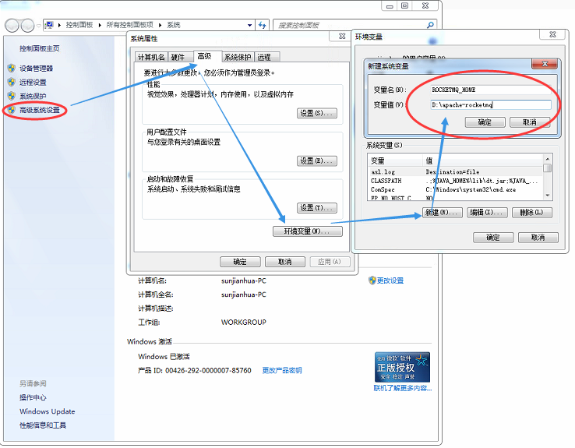Close the 环境变量 dialog
575x448 pixels.
coord(553,34)
